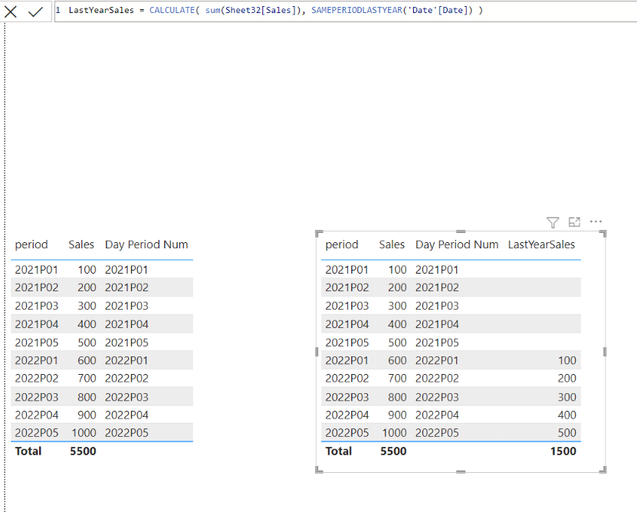The image size is (637, 512).
Task: Grab the bottom-center resize handle of selected table
Action: point(461,472)
